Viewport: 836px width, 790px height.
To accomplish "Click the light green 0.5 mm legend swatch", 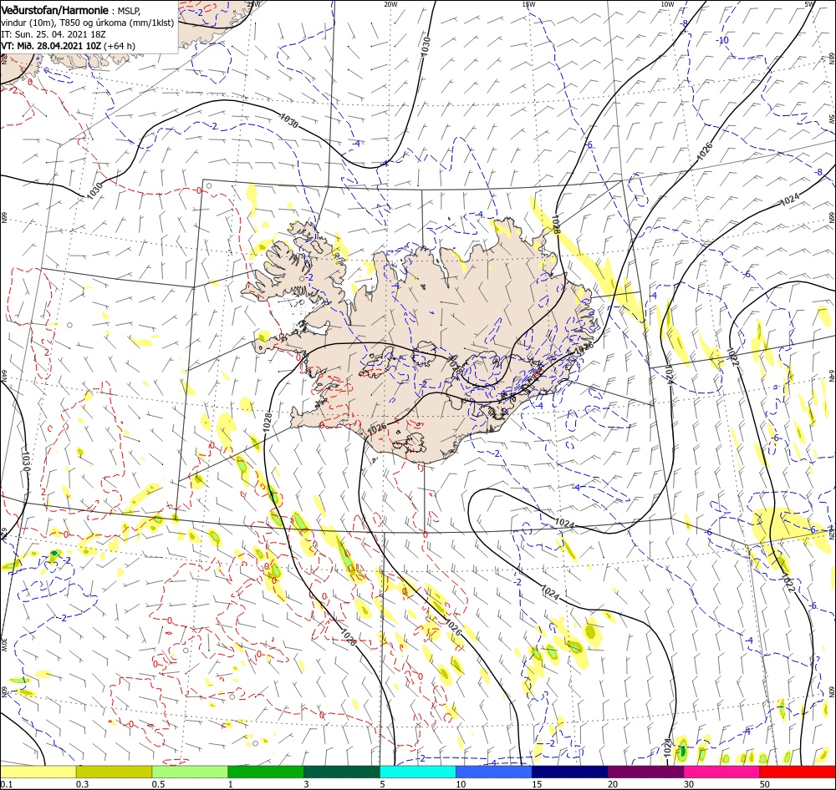I will 190,772.
